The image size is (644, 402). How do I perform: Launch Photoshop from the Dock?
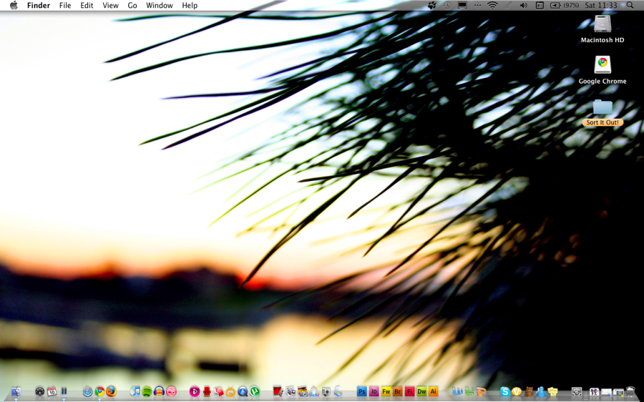(362, 391)
